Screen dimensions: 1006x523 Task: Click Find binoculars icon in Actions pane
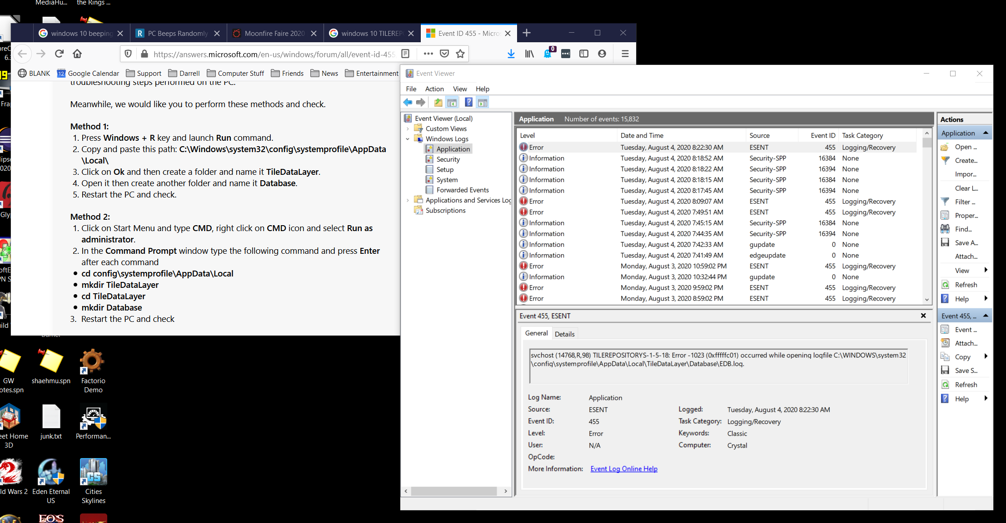[x=945, y=229]
